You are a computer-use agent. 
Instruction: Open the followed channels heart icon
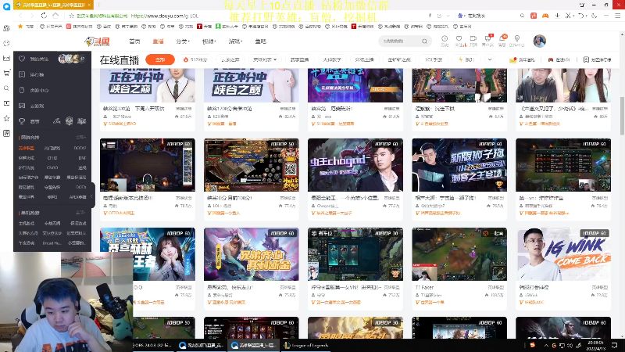[459, 38]
